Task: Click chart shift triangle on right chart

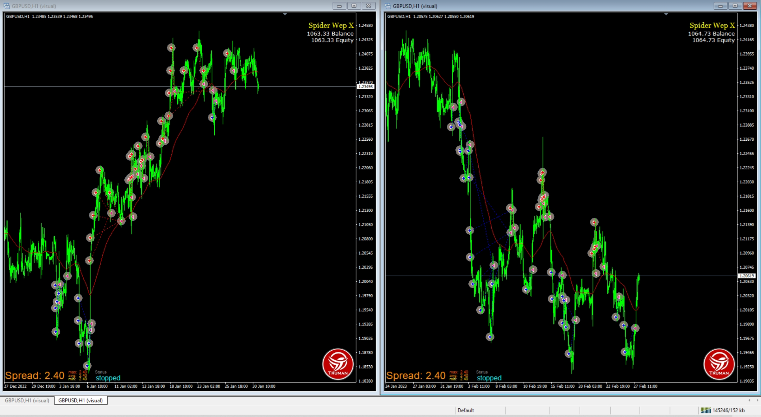Action: click(x=666, y=14)
